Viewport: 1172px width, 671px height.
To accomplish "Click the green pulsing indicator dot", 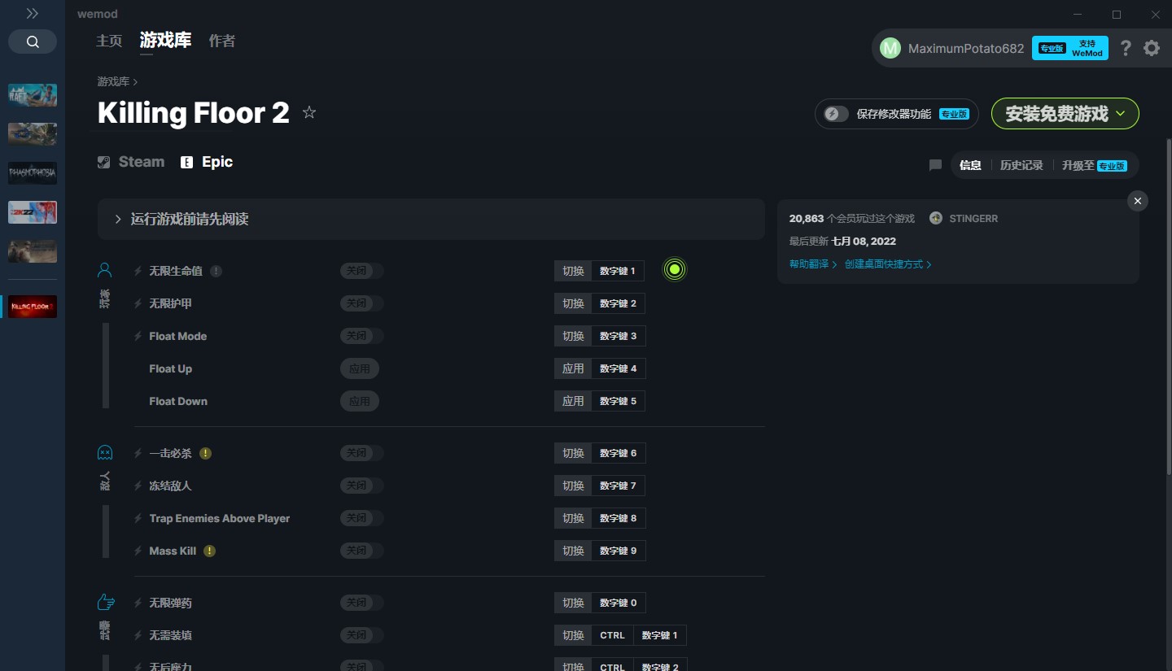I will click(x=674, y=269).
